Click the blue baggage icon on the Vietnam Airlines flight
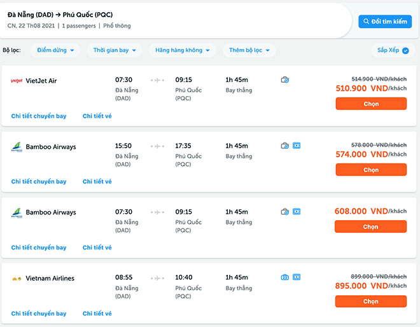Image resolution: width=420 pixels, height=327 pixels. [x=285, y=277]
